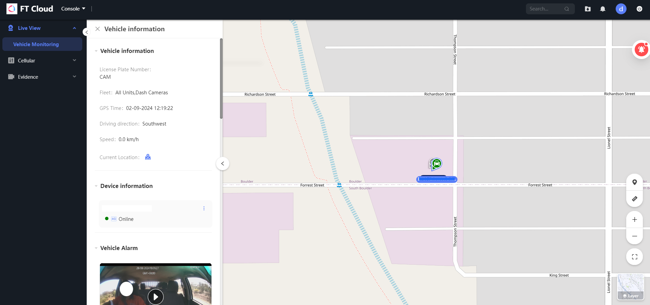Open the map Layer switcher
The image size is (650, 305).
point(631,287)
